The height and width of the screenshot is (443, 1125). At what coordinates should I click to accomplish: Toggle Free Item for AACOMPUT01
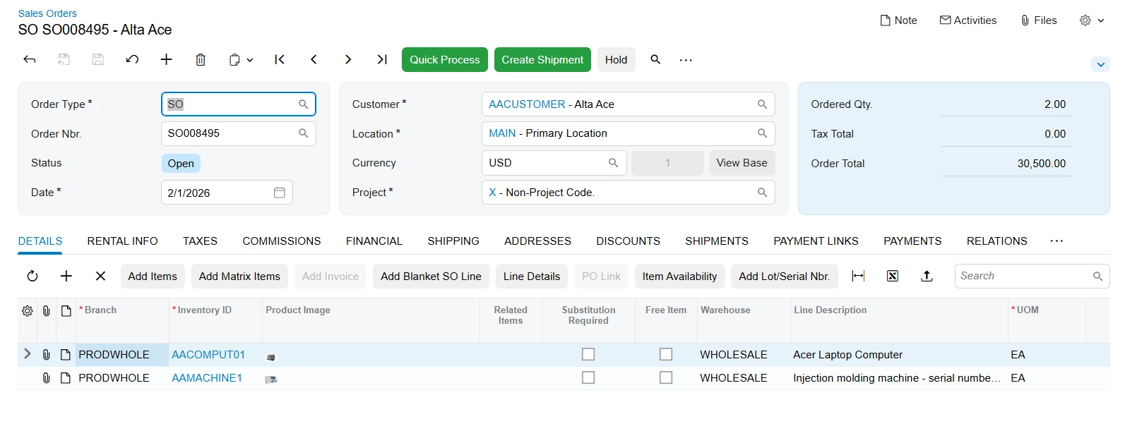point(666,354)
